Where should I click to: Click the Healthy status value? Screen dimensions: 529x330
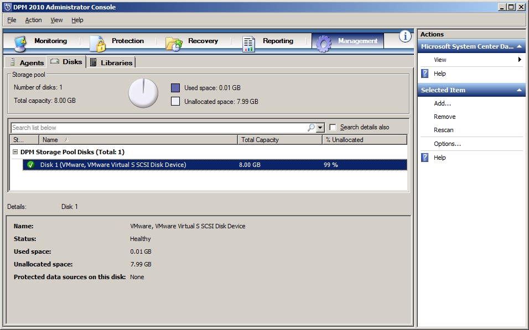pyautogui.click(x=141, y=239)
